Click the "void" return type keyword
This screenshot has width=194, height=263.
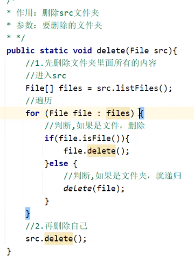point(82,51)
